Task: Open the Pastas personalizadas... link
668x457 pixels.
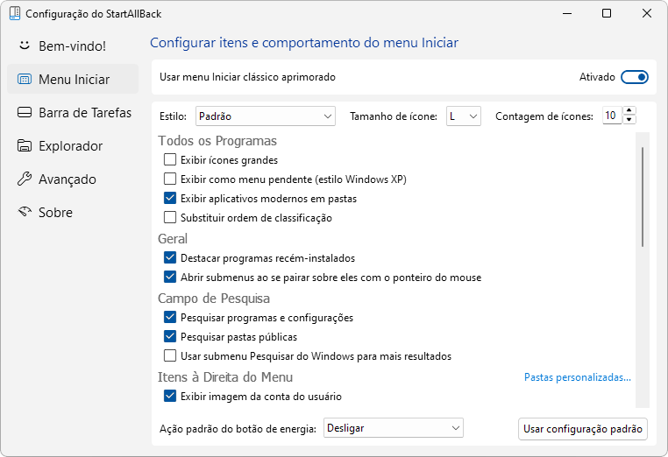Action: (577, 377)
